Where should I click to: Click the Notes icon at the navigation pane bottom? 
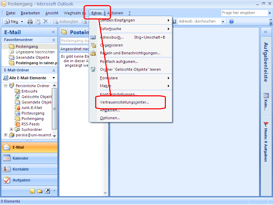33,191
